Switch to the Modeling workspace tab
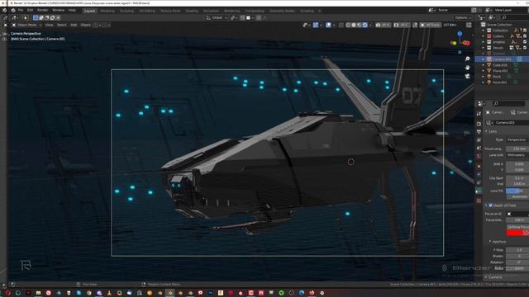 (x=107, y=11)
